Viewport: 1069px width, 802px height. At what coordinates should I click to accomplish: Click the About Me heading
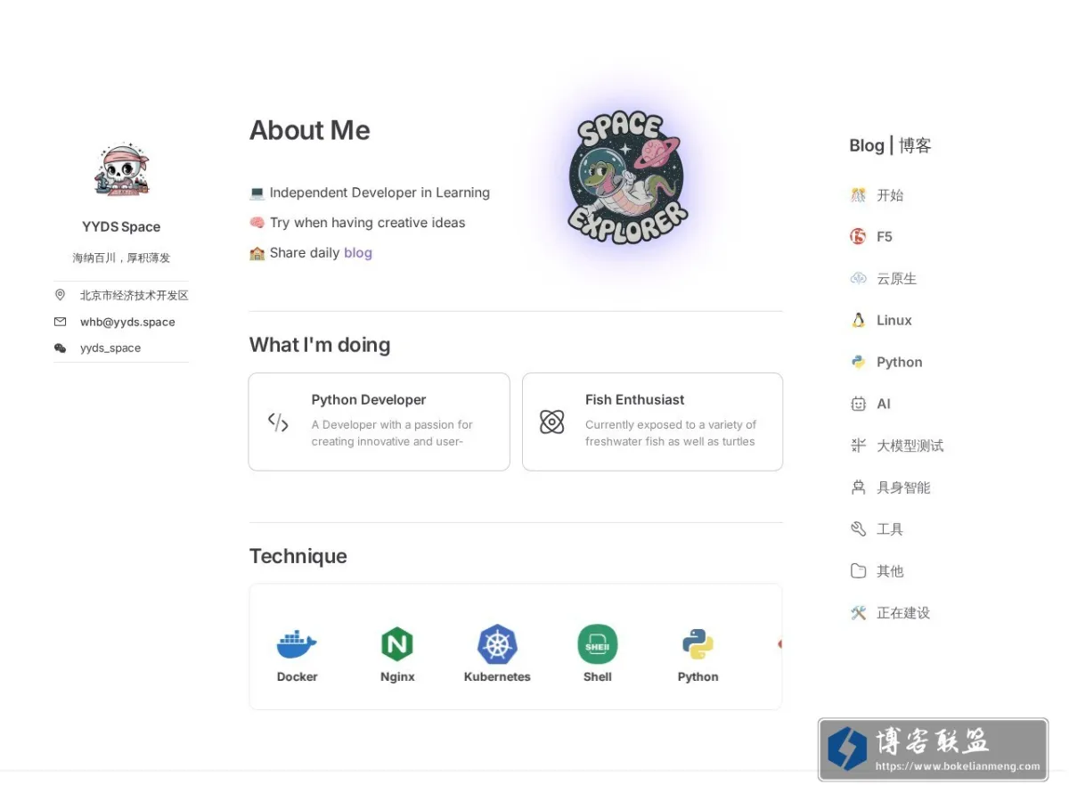(310, 130)
